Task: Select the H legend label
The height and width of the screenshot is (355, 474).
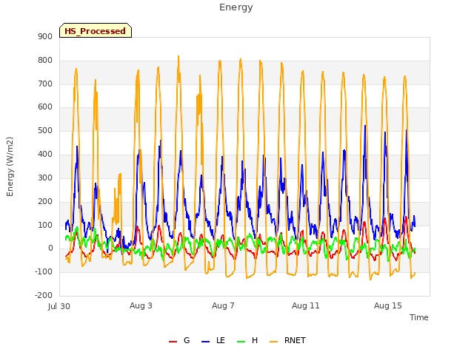Action: [x=255, y=340]
